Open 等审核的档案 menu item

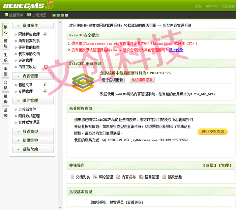click(29, 48)
